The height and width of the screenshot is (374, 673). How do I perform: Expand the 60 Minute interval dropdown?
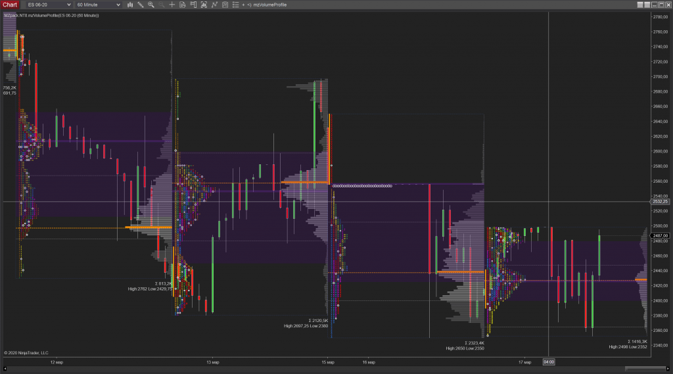coord(99,5)
